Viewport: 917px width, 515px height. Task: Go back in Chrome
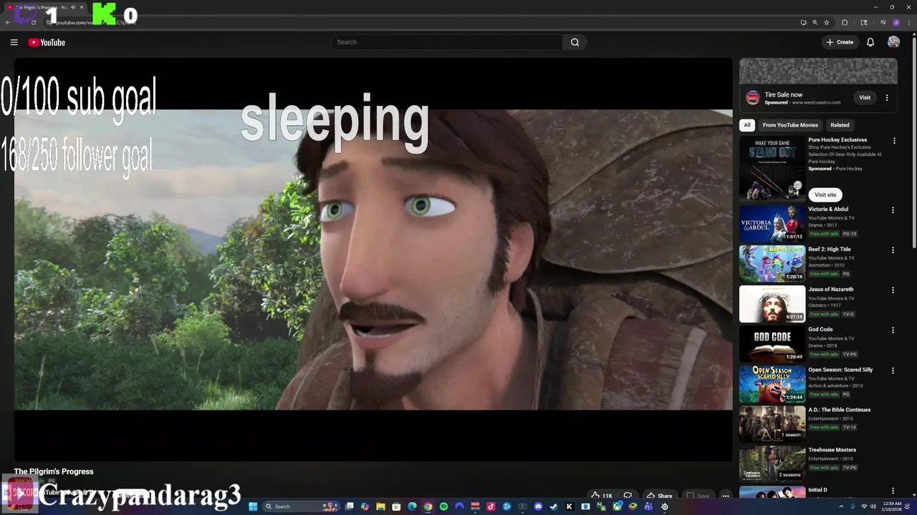pos(8,22)
